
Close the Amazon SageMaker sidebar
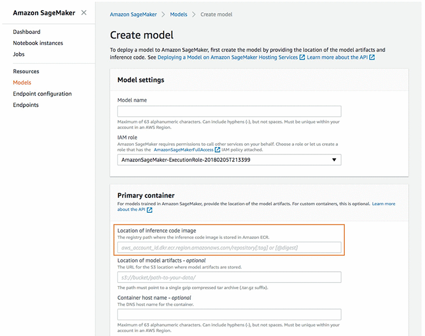click(83, 13)
